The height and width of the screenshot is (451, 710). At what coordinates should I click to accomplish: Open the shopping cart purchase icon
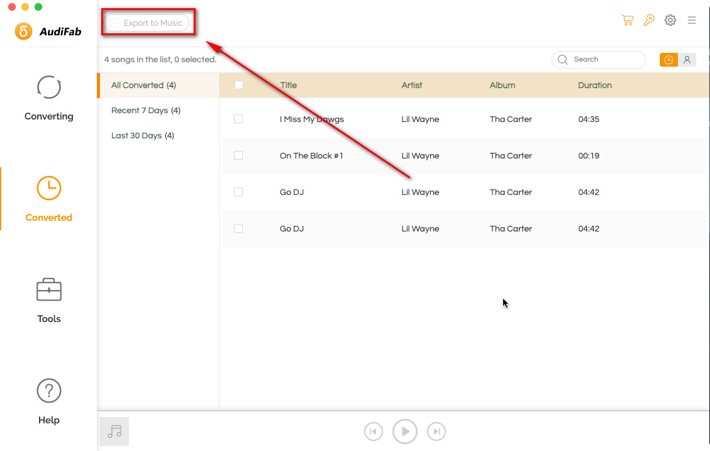[628, 20]
